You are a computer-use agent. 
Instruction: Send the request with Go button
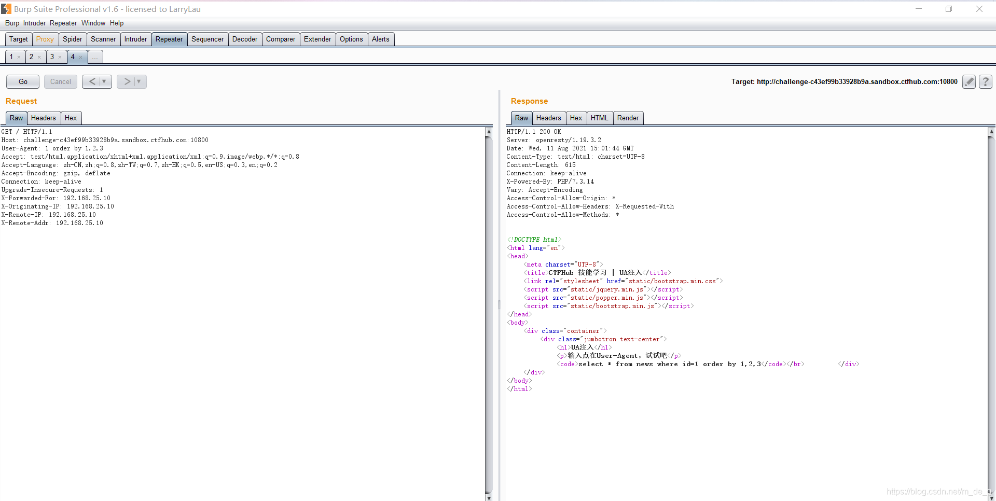pyautogui.click(x=23, y=81)
